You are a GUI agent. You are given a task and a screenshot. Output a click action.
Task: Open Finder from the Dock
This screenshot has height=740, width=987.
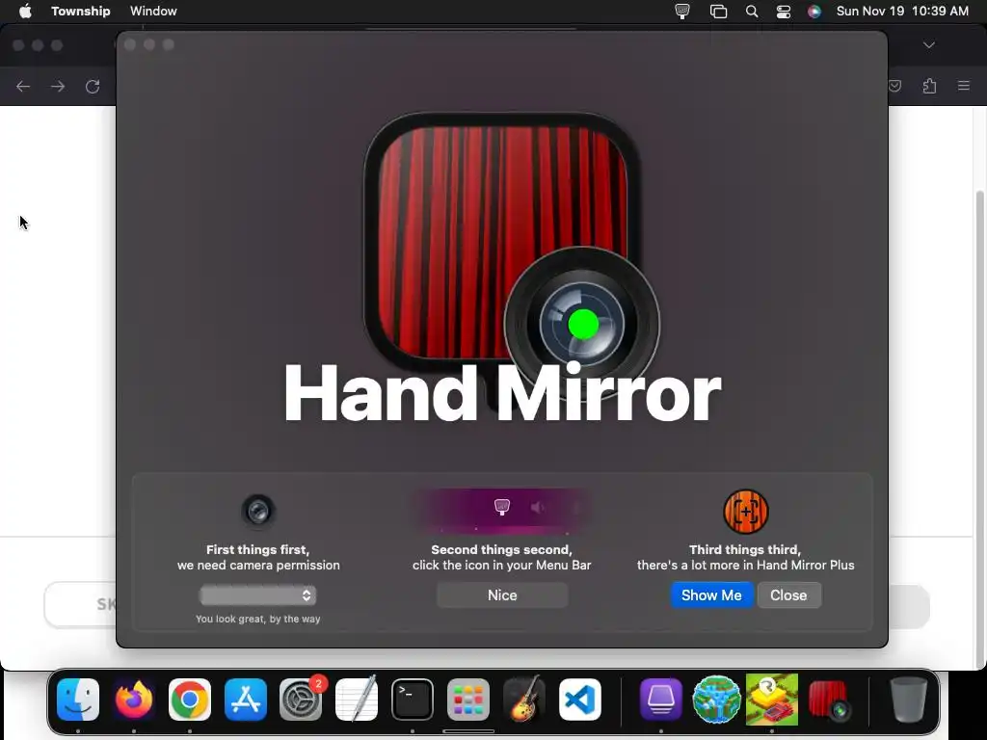point(78,700)
